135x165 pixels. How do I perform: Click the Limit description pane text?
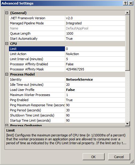[66, 139]
